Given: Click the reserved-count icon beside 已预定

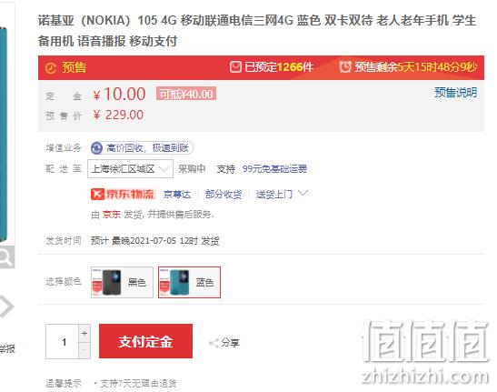Looking at the screenshot, I should coord(235,66).
